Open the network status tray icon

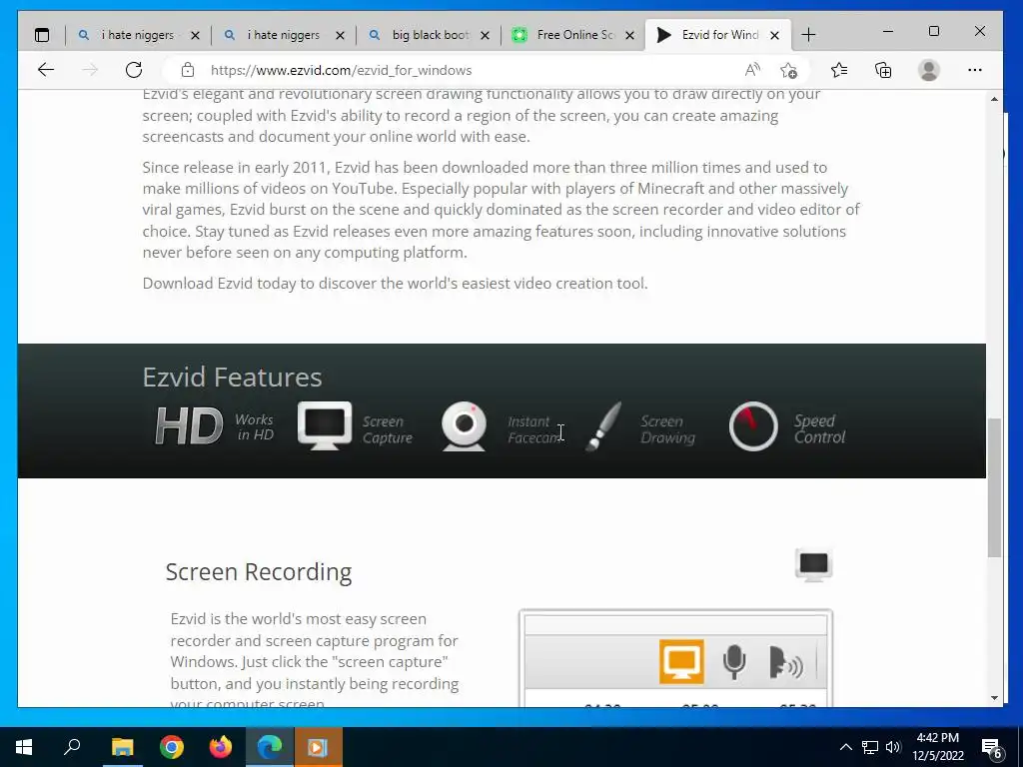tap(870, 747)
